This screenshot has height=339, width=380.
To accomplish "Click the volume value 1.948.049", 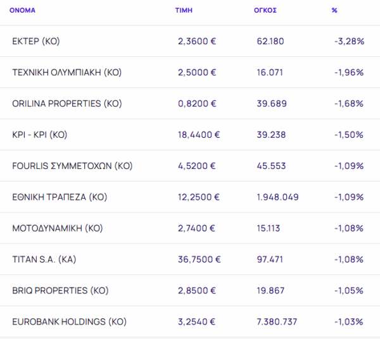I will (x=277, y=197).
